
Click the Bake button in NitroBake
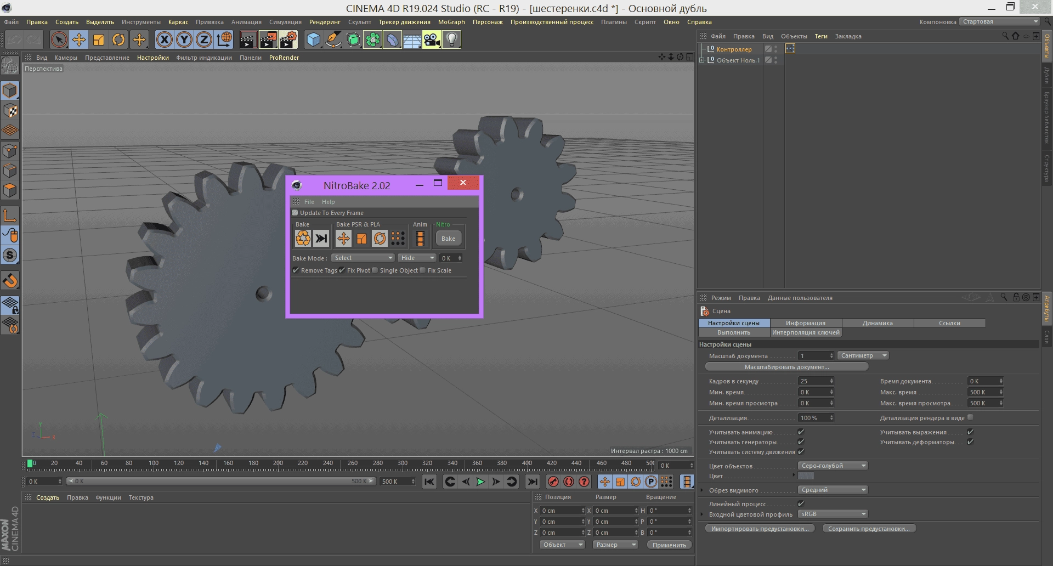[x=448, y=238]
